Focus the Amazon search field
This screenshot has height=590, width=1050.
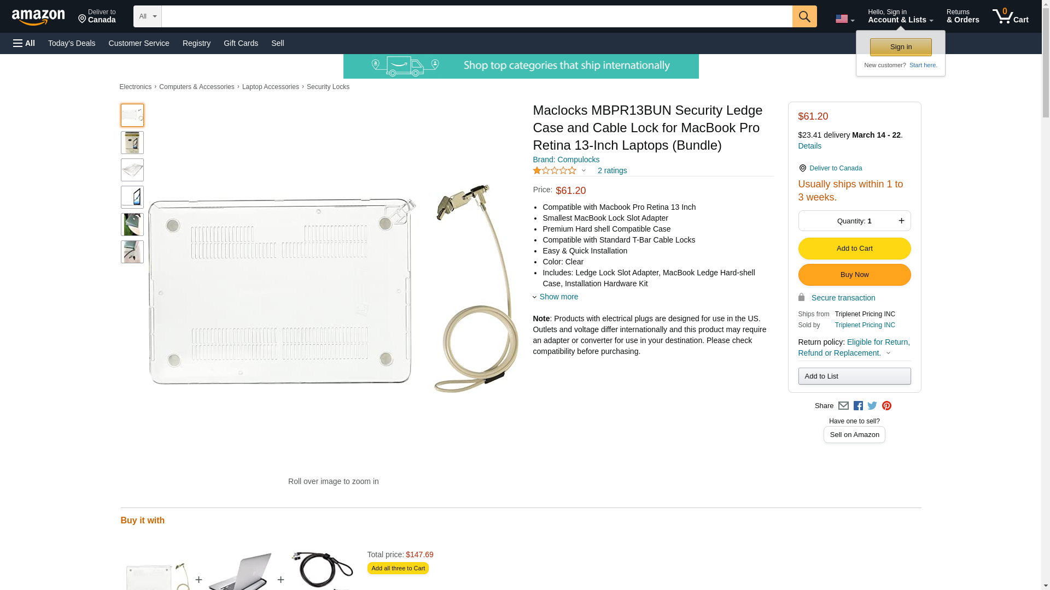(477, 16)
